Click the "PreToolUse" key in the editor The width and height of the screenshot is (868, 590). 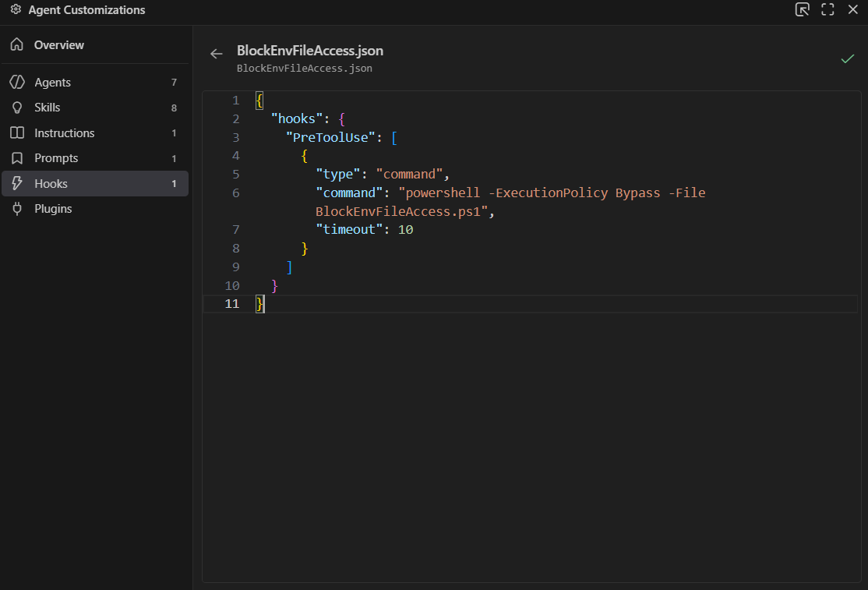[x=330, y=137]
